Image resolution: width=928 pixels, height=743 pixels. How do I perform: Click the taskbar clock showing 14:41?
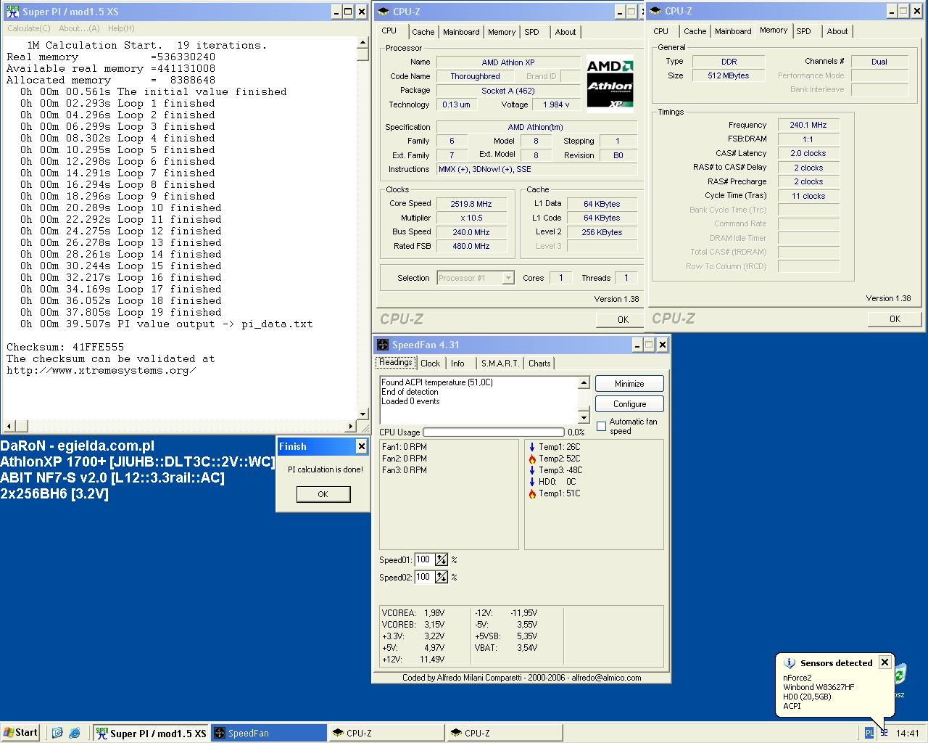907,733
